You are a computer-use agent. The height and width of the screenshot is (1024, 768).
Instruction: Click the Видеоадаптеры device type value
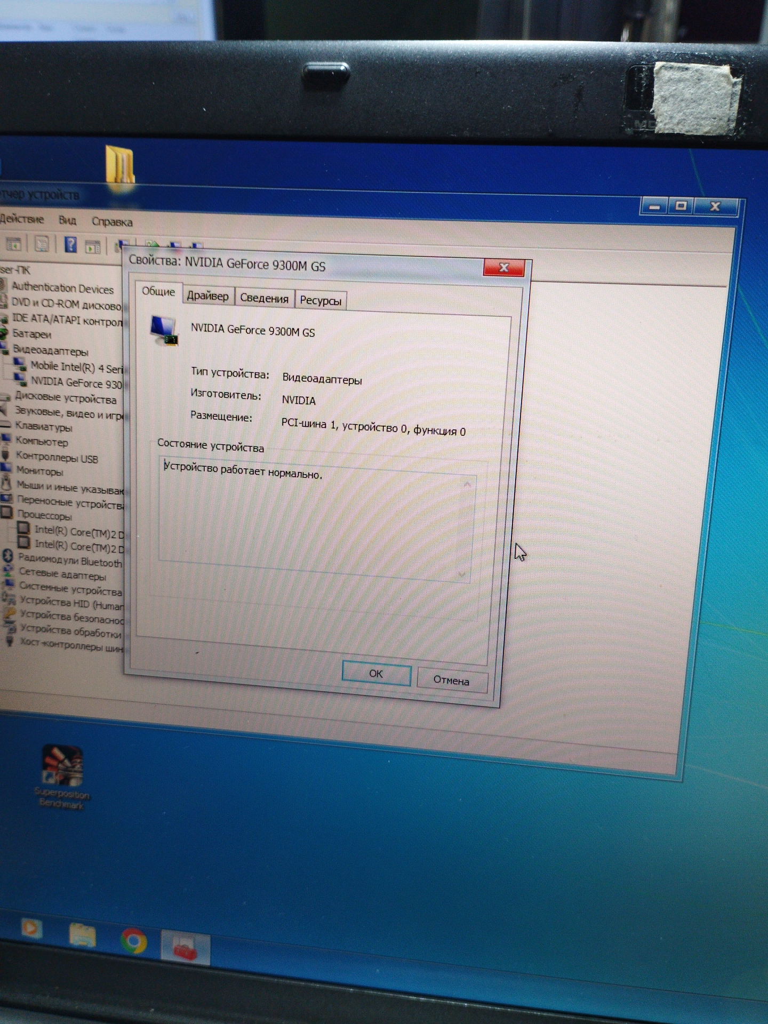coord(322,379)
